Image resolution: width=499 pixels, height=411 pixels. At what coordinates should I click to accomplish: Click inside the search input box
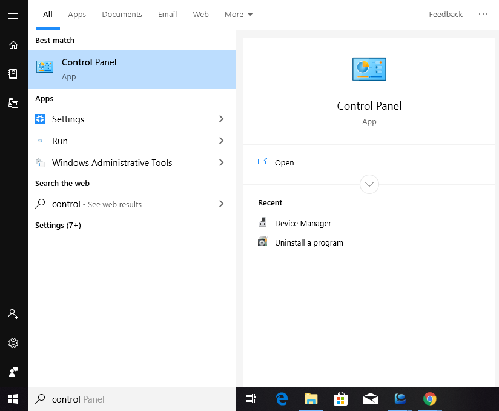pyautogui.click(x=121, y=399)
